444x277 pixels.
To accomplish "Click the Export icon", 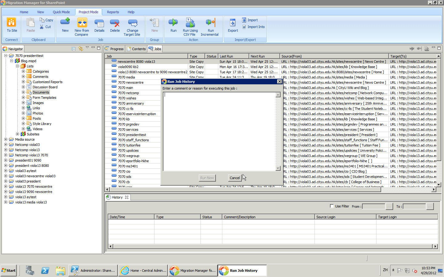I will pyautogui.click(x=233, y=23).
